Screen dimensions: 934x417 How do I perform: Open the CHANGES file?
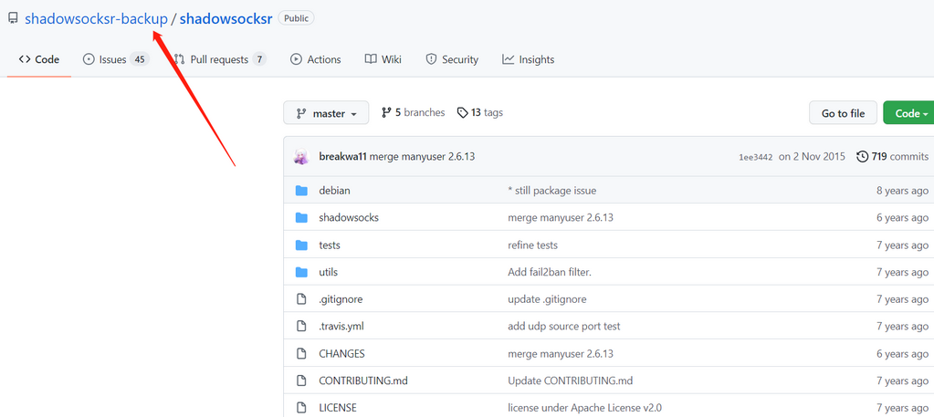(x=341, y=354)
